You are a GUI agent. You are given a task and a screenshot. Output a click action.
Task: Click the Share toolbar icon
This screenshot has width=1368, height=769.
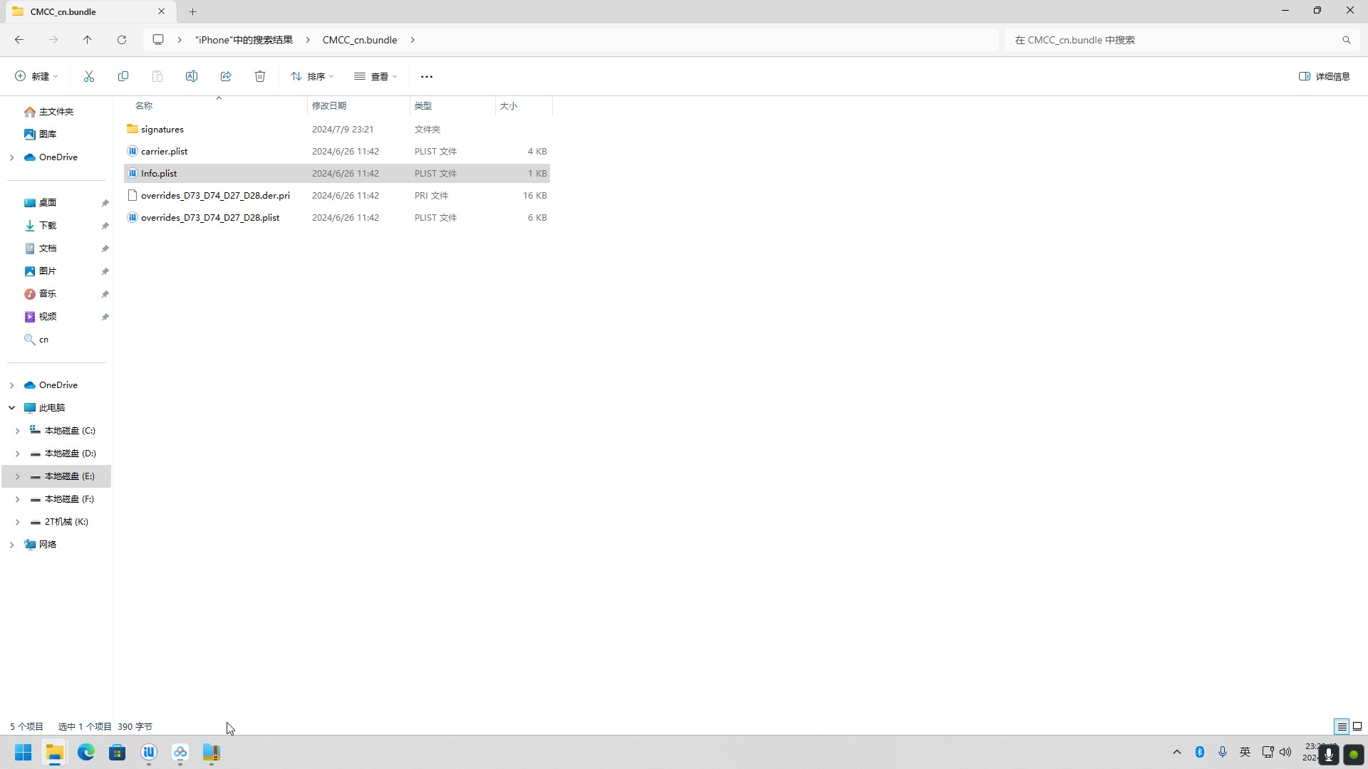[x=226, y=76]
